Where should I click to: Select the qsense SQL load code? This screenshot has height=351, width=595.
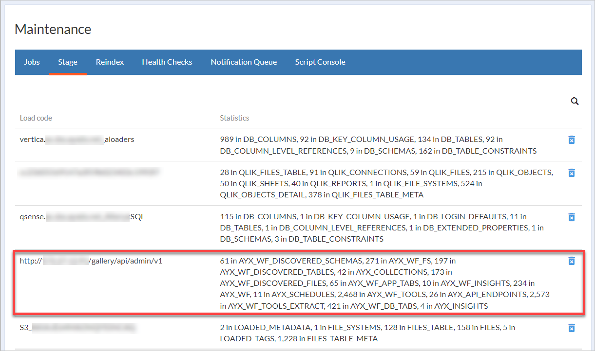[82, 217]
